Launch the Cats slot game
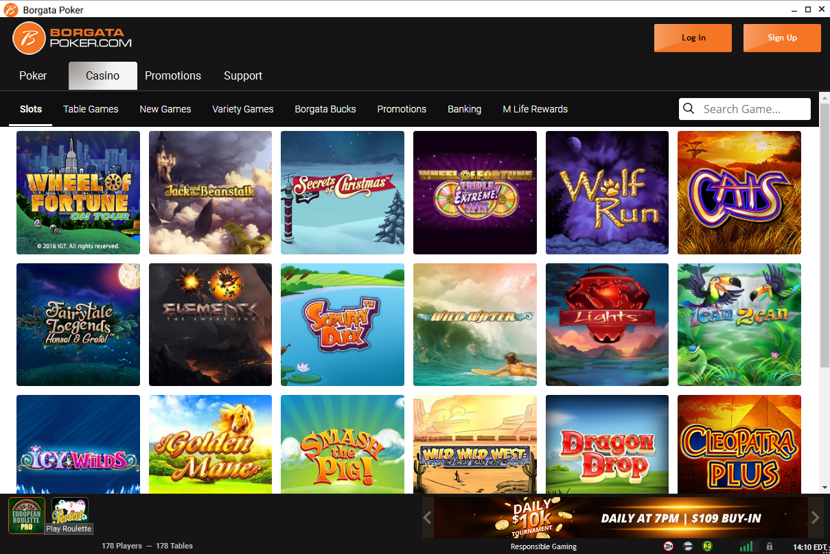830x554 pixels. (739, 193)
